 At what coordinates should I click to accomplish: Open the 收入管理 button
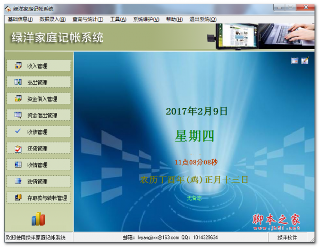(x=39, y=65)
